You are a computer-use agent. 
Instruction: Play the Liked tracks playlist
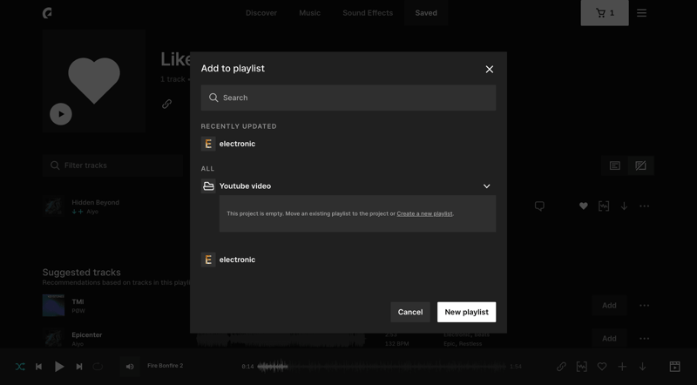[x=61, y=114]
